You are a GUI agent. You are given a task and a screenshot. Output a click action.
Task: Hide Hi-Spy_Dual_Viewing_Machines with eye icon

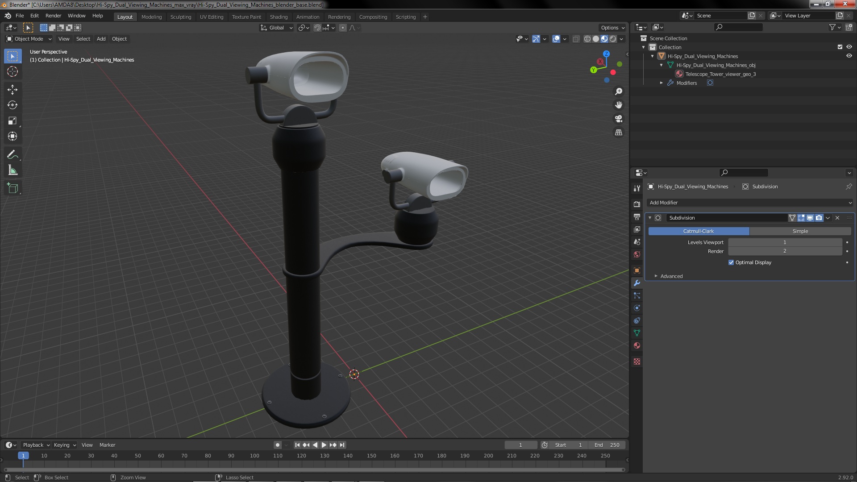pyautogui.click(x=849, y=56)
